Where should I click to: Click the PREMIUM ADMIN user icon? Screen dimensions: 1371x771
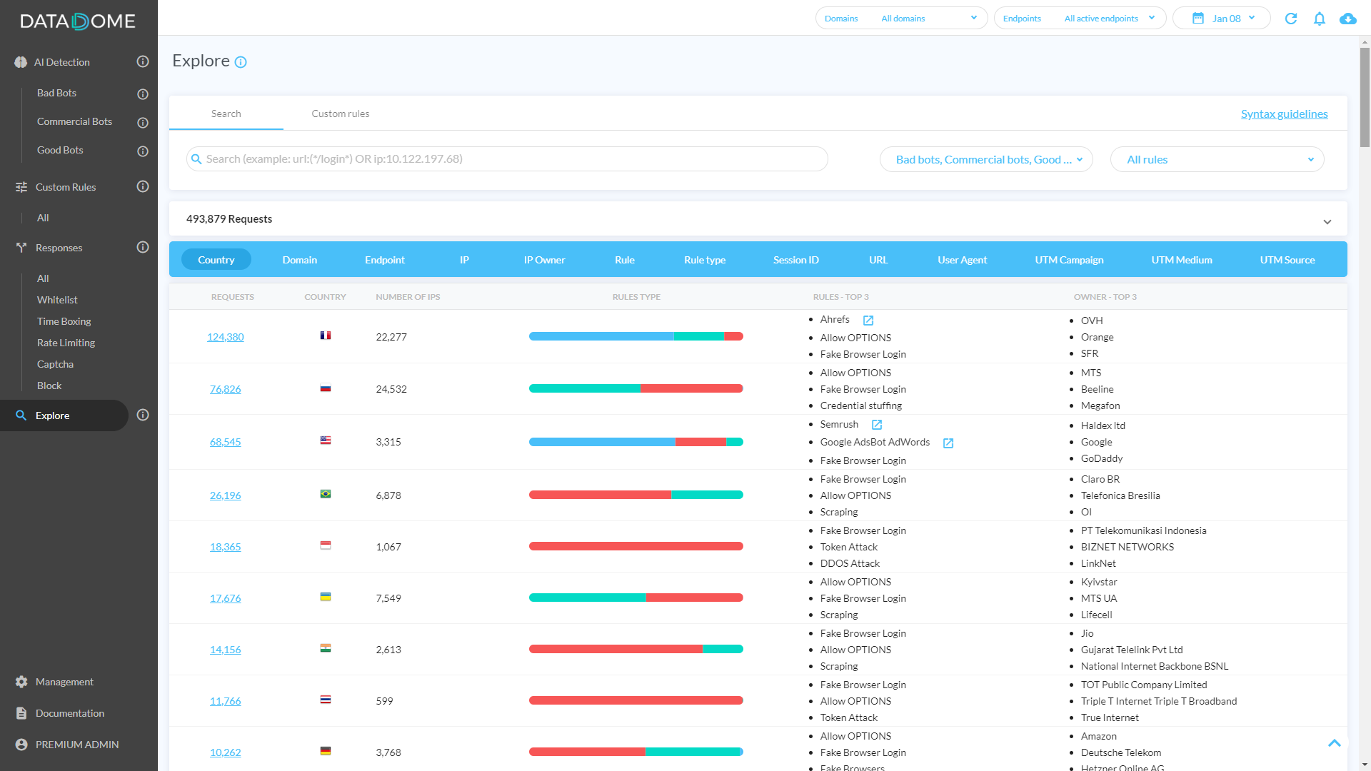(x=21, y=745)
